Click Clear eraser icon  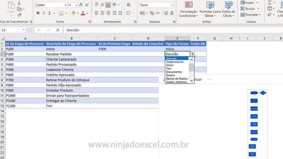click(x=270, y=15)
